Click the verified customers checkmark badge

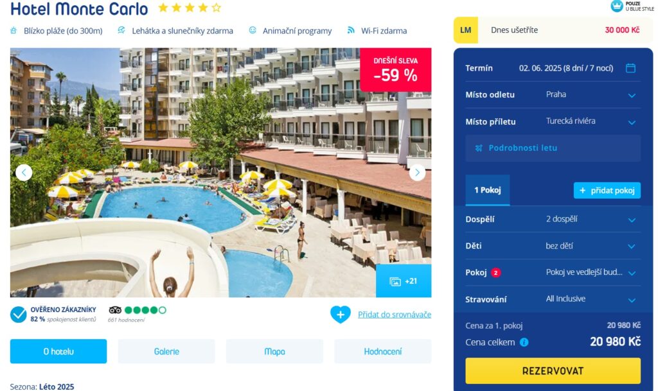coord(19,315)
